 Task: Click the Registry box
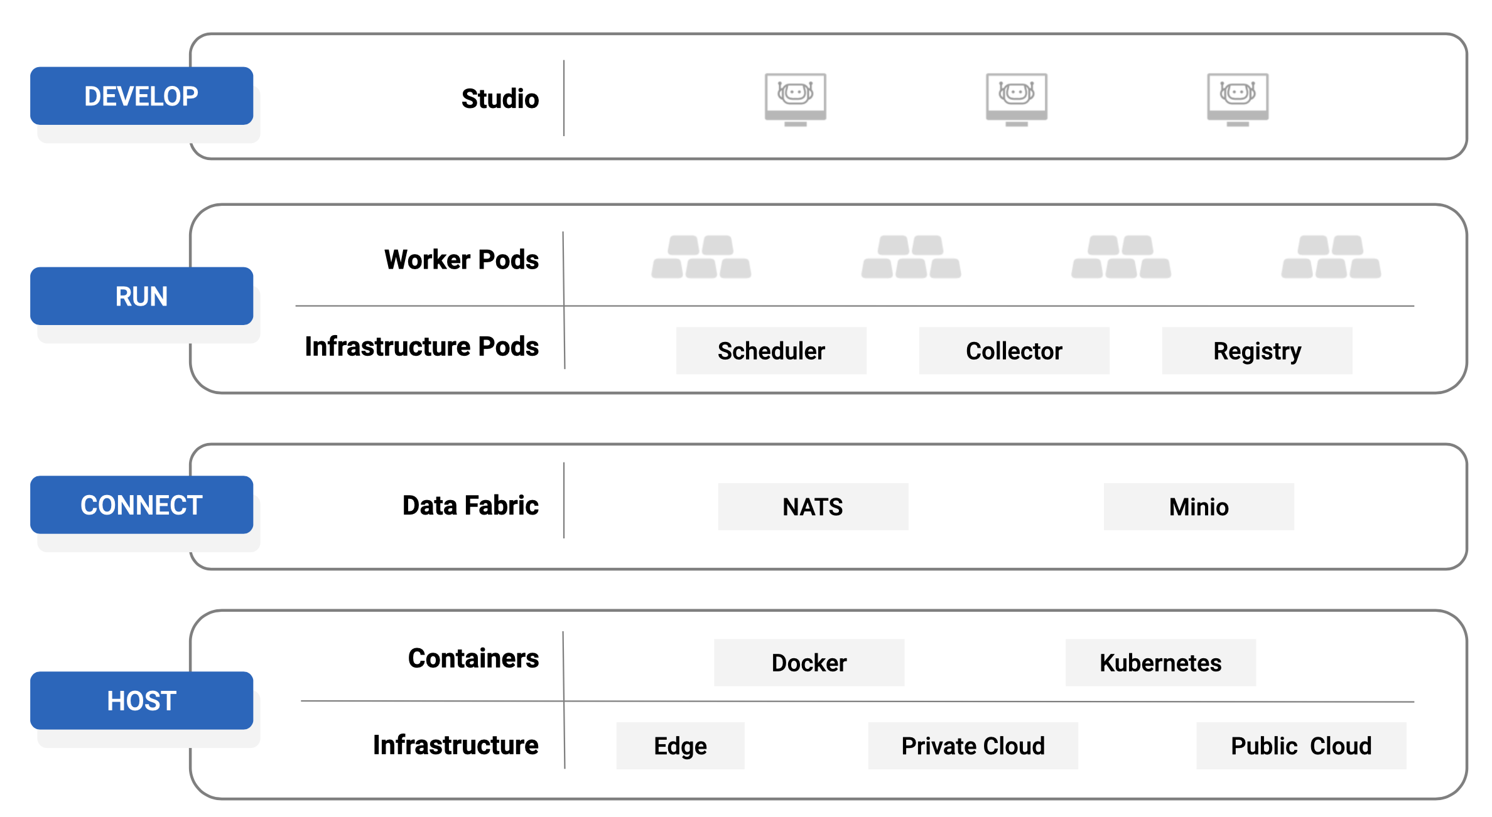tap(1257, 351)
